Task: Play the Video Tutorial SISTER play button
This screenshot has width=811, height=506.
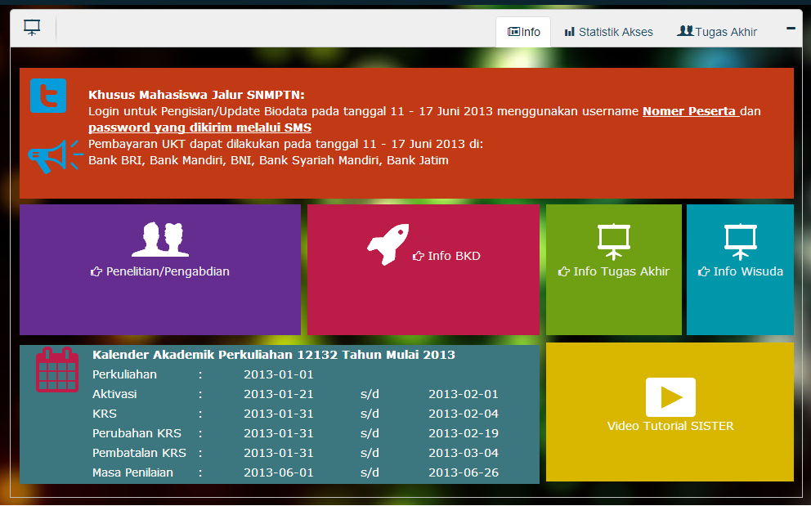Action: (x=670, y=397)
